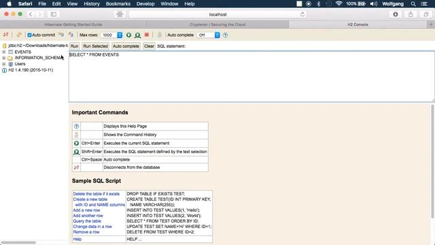Click the tree pane horizontal scrollbar
The height and width of the screenshot is (245, 435).
coord(18,242)
